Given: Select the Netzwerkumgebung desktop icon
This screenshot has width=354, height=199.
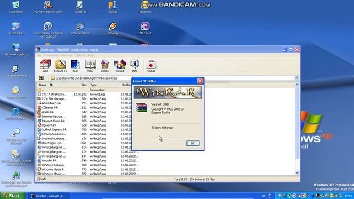Looking at the screenshot, I should coord(16,50).
